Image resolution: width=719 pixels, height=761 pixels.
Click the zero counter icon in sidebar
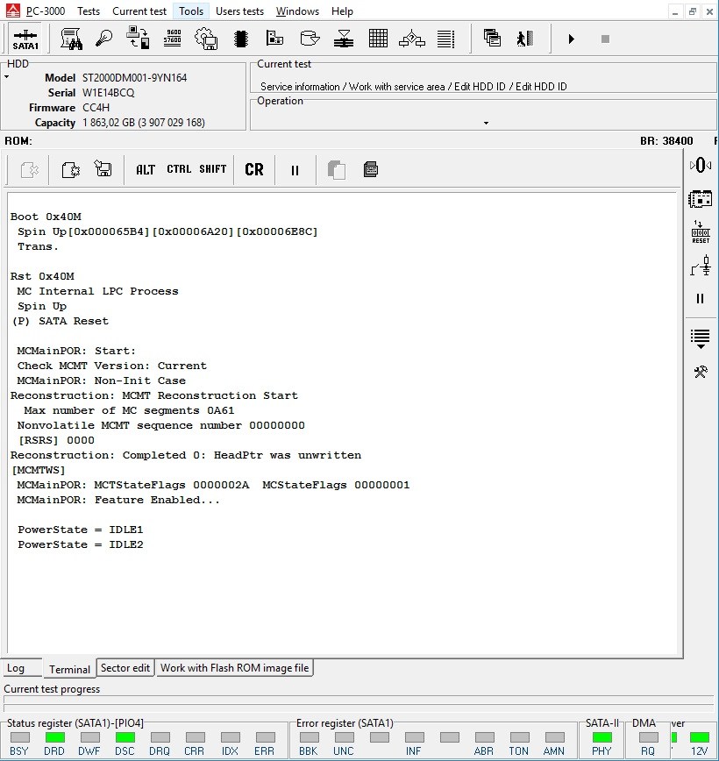(701, 166)
